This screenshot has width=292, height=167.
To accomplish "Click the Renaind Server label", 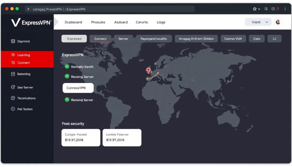I will [x=82, y=100].
